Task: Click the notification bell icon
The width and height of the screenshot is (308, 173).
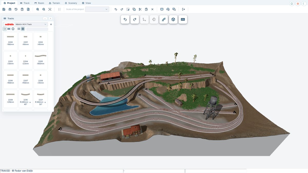Action: point(292,4)
